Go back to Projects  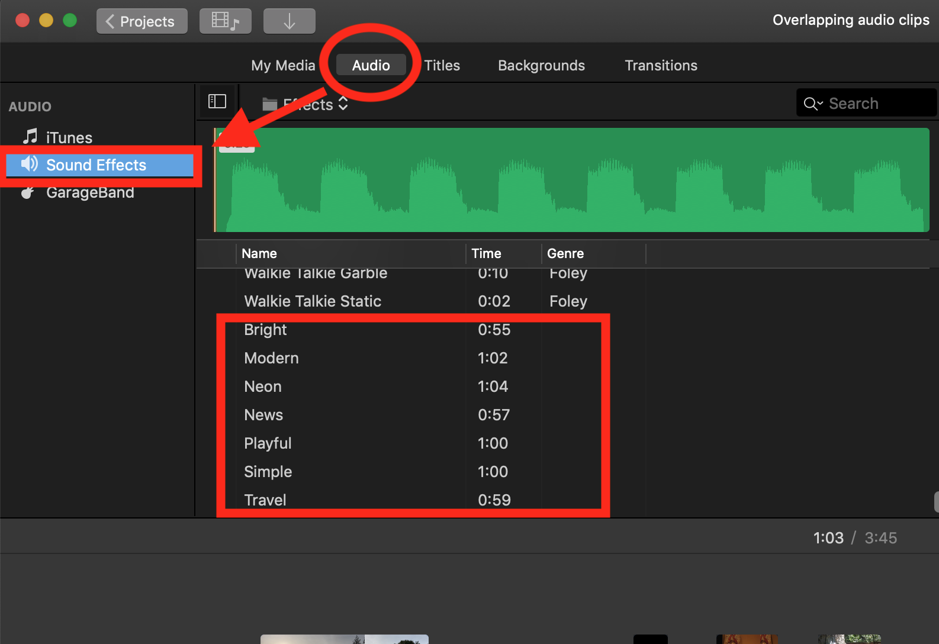coord(142,21)
